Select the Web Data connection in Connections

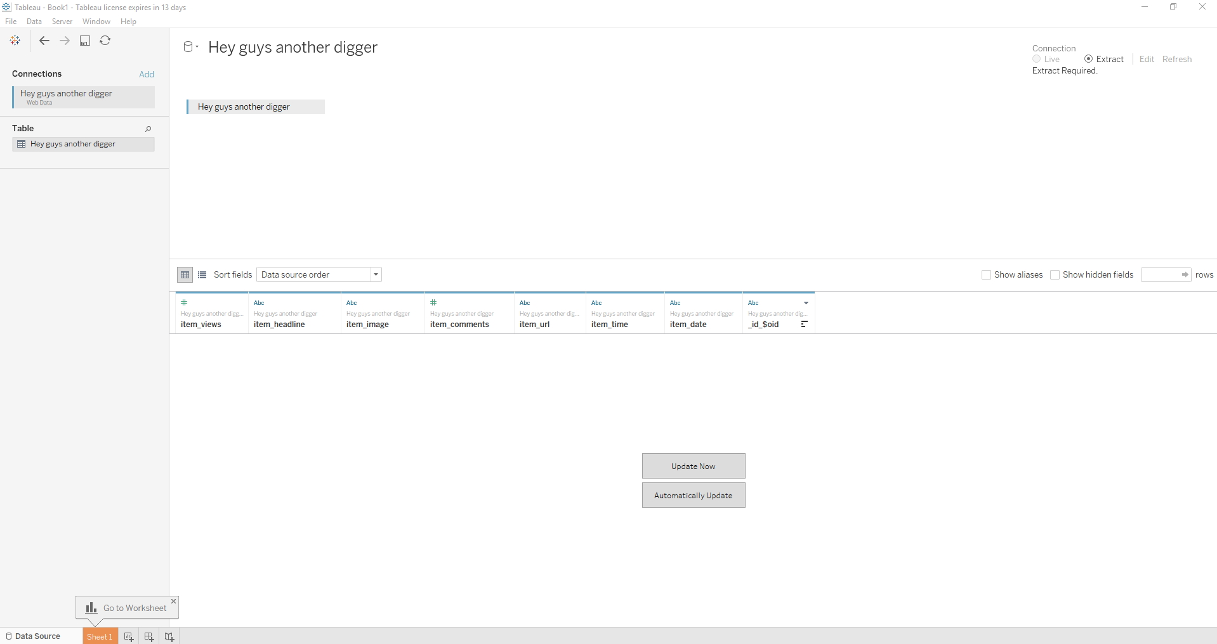(83, 97)
